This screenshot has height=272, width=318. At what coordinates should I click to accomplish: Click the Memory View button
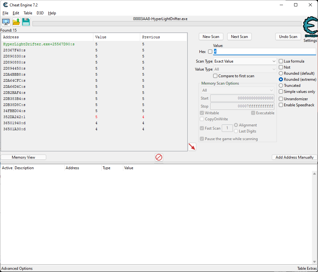pos(24,157)
